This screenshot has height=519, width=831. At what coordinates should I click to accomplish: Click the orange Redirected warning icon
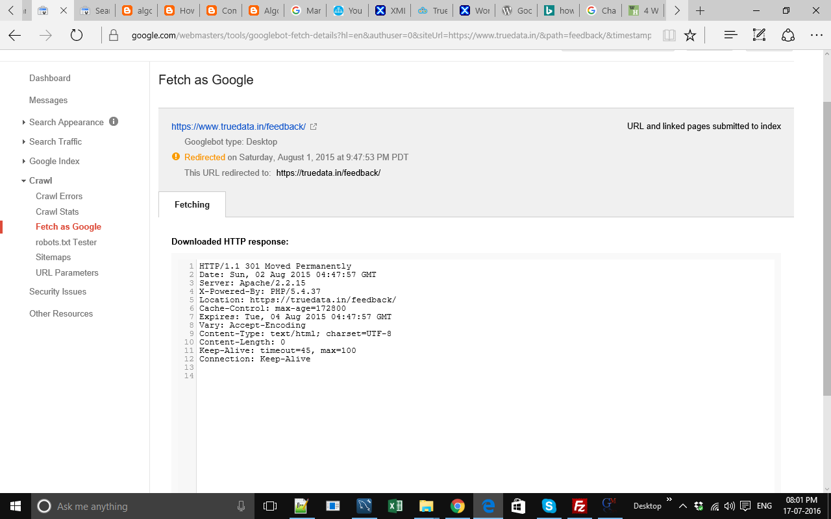tap(176, 156)
